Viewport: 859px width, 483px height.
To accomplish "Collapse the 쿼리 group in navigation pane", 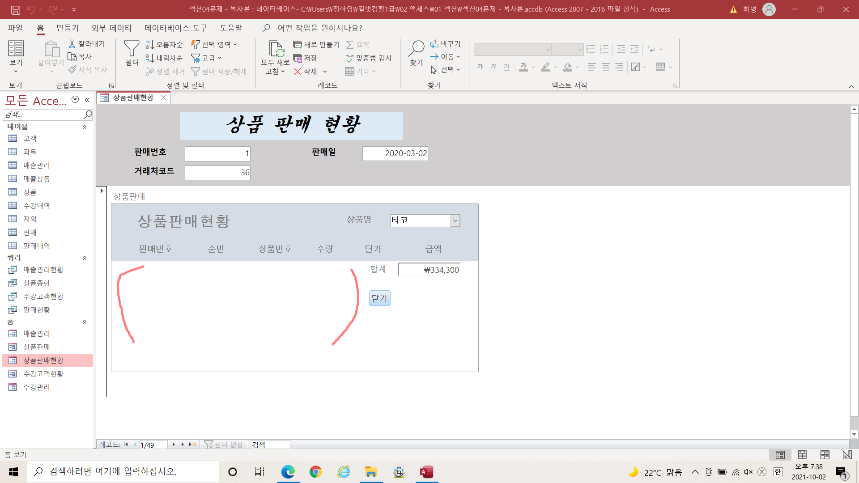I will pyautogui.click(x=85, y=258).
